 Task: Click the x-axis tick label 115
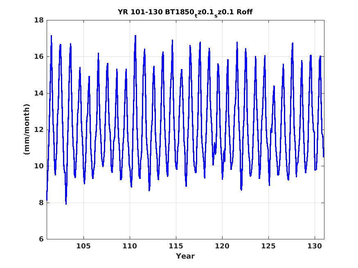tap(176, 246)
